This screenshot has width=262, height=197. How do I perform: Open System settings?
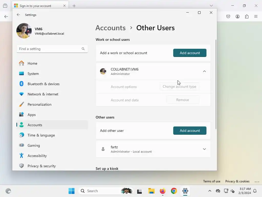pyautogui.click(x=52, y=74)
